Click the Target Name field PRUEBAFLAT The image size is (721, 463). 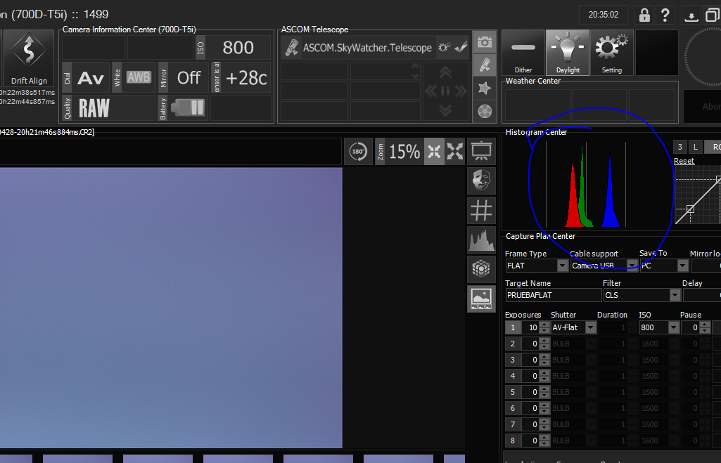click(553, 295)
